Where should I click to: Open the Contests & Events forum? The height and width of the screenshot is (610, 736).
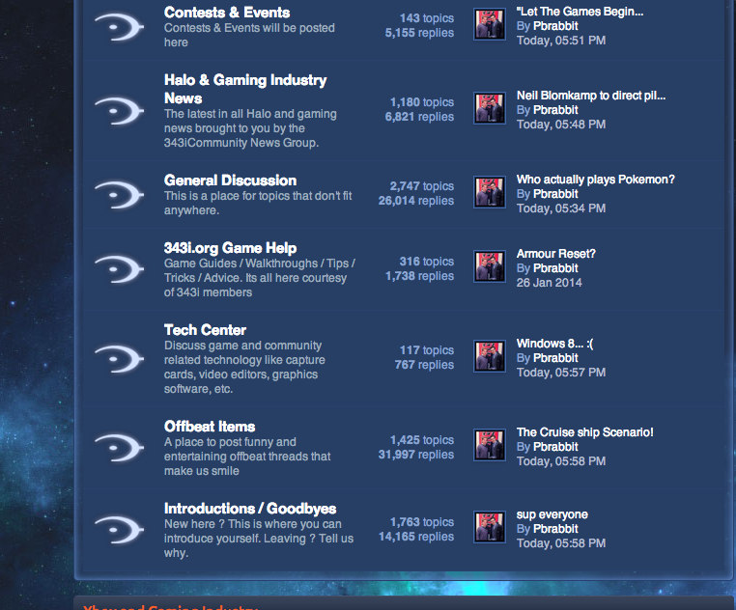pyautogui.click(x=227, y=13)
